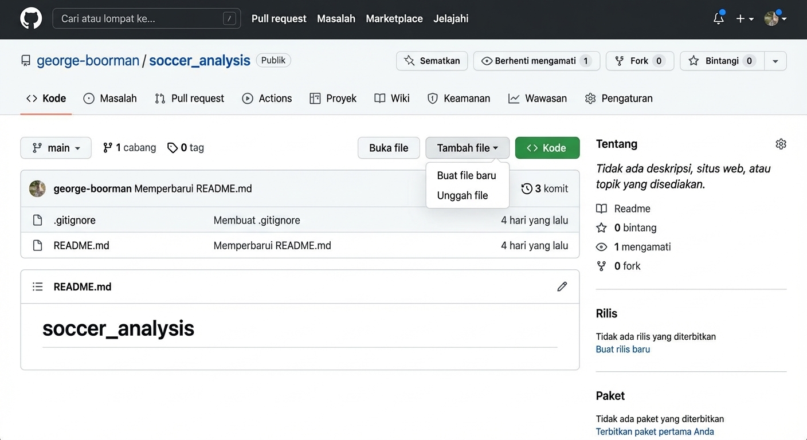
Task: Switch to the Proyek tab
Action: click(x=333, y=99)
